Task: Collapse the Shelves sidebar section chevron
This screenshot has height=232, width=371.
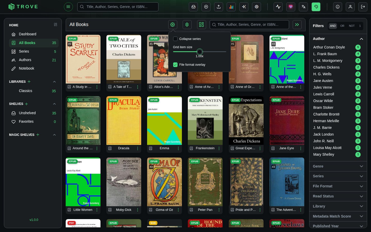Action: pyautogui.click(x=54, y=104)
